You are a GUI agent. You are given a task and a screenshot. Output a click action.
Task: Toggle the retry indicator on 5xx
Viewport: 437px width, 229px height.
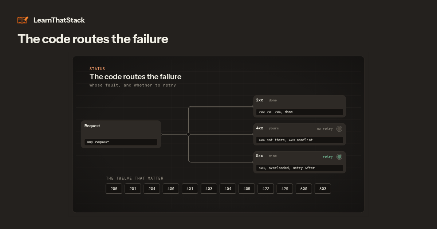click(x=339, y=157)
